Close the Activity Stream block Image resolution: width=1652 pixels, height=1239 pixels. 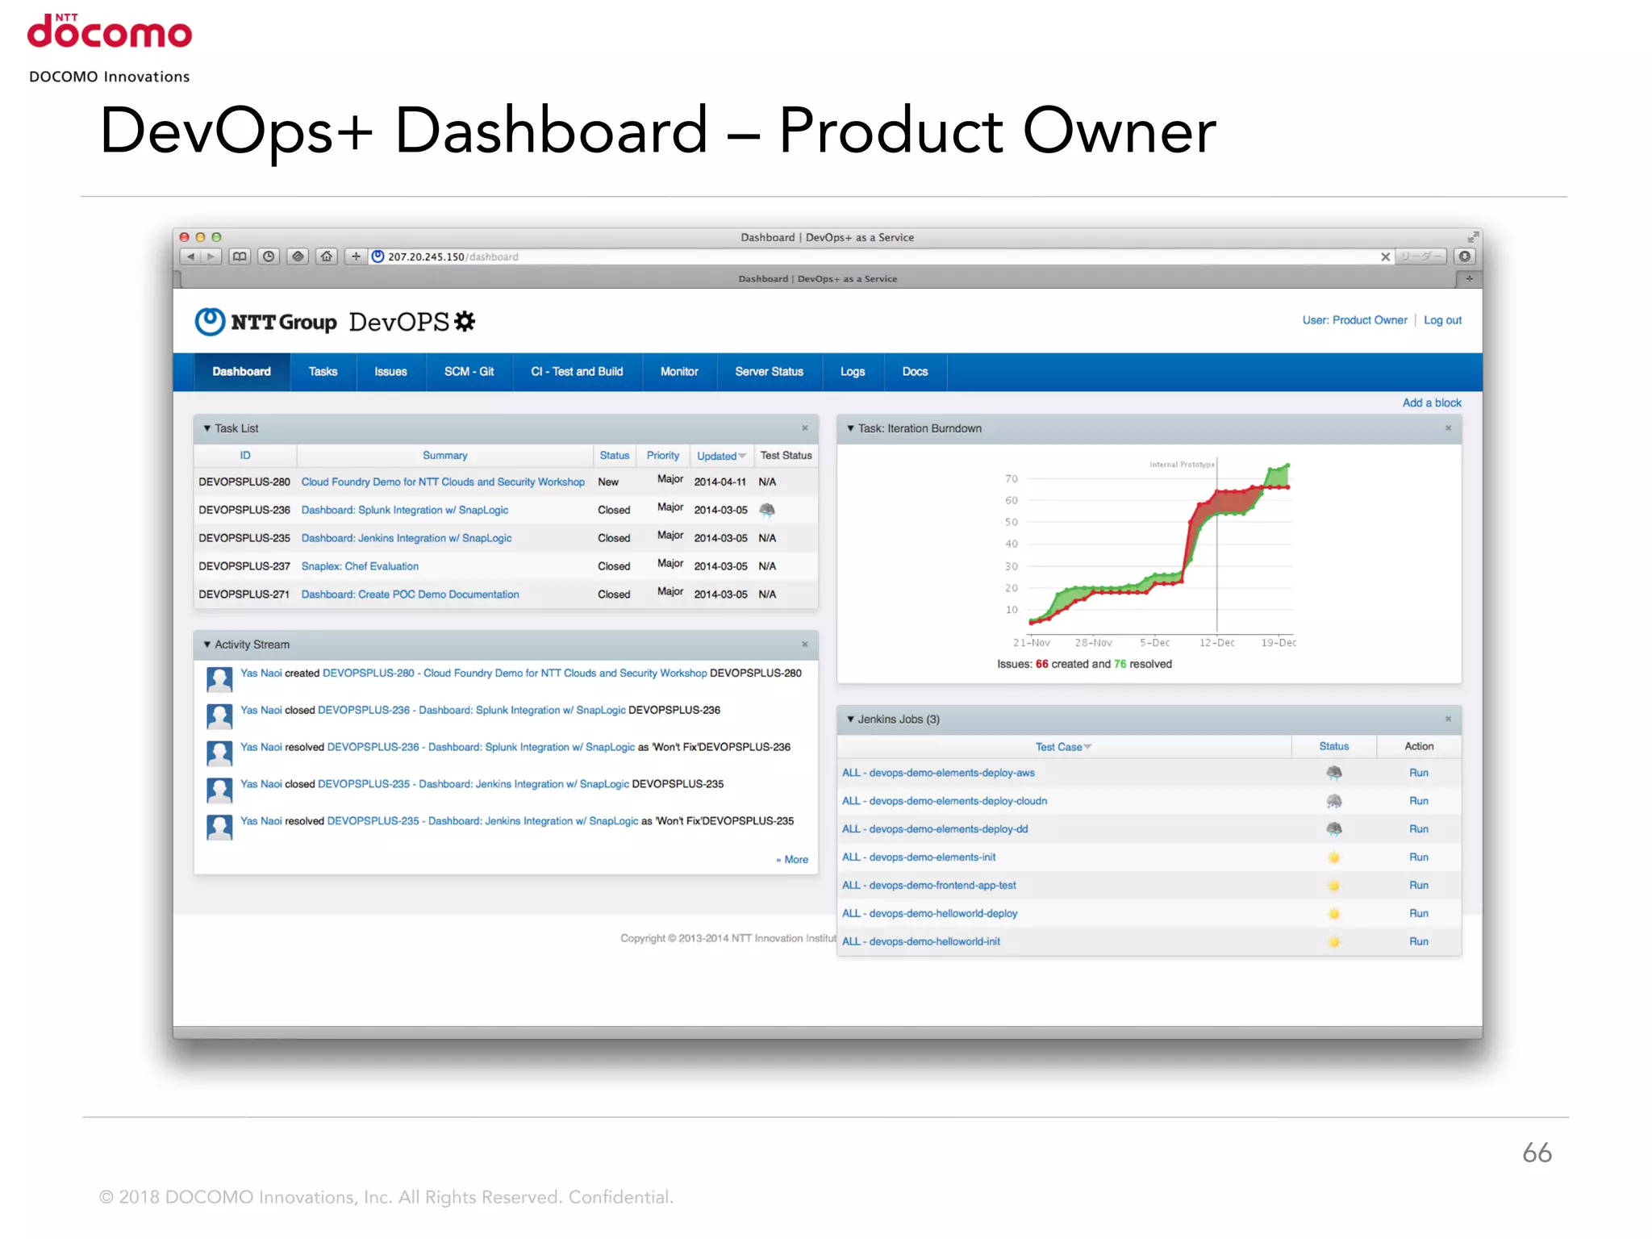coord(804,645)
